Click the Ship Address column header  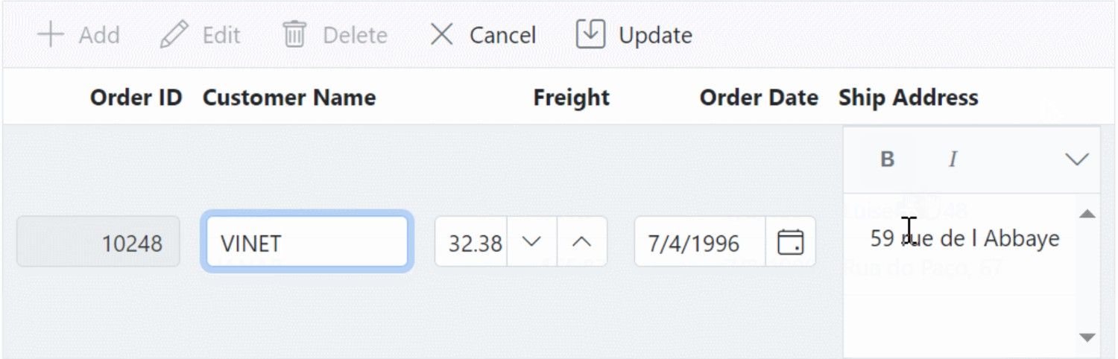[x=909, y=98]
